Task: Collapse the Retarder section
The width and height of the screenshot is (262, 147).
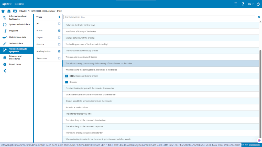Action: (x=67, y=82)
